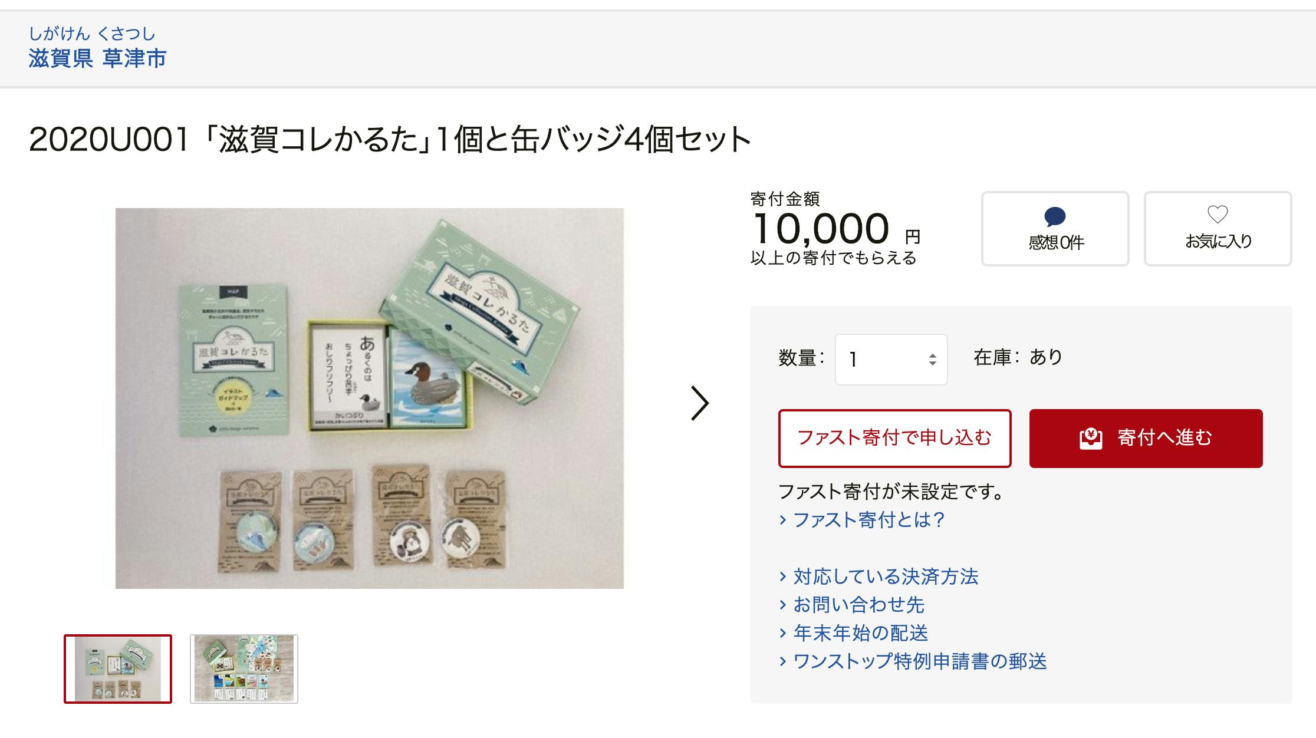This screenshot has height=738, width=1316.
Task: Click chevron beside お問い合わせ先
Action: tap(783, 605)
